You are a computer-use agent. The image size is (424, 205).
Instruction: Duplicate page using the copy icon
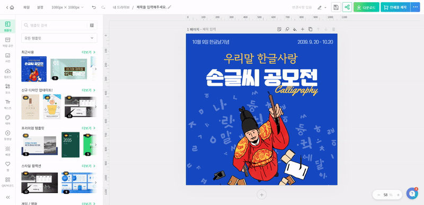point(311,29)
